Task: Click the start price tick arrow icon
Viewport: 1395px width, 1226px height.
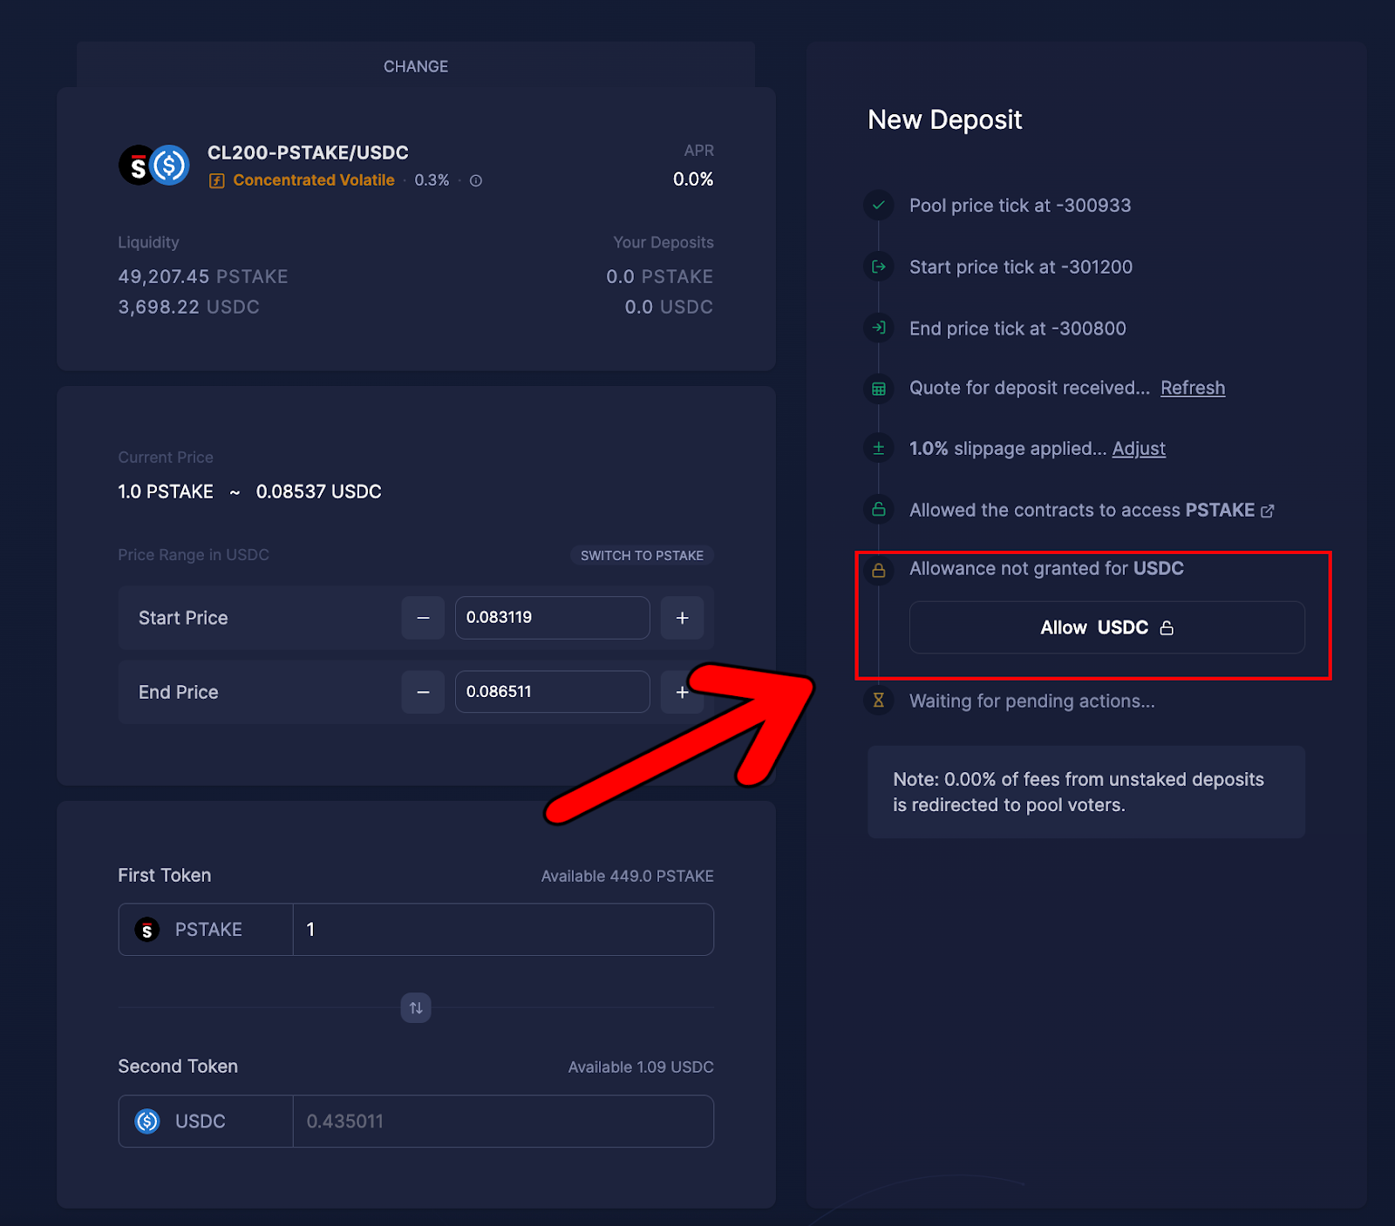Action: (879, 267)
